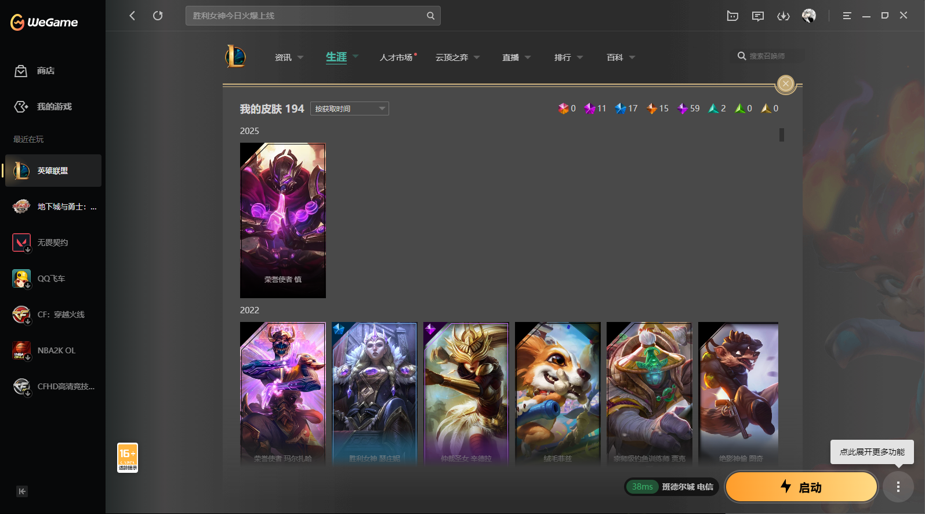Select NBA2K OL in the sidebar
The height and width of the screenshot is (514, 925).
click(53, 350)
